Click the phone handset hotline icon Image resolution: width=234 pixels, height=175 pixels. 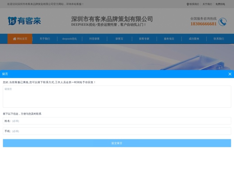[223, 22]
